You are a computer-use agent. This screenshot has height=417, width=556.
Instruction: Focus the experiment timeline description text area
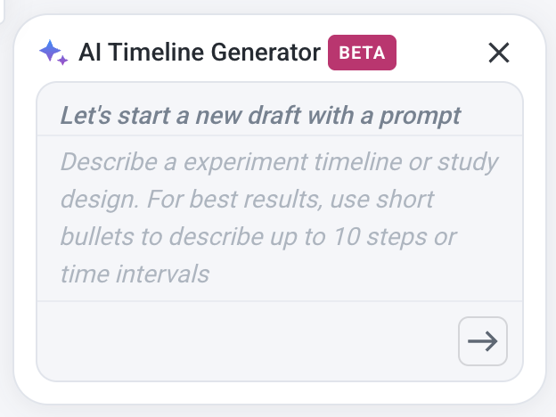pyautogui.click(x=280, y=218)
